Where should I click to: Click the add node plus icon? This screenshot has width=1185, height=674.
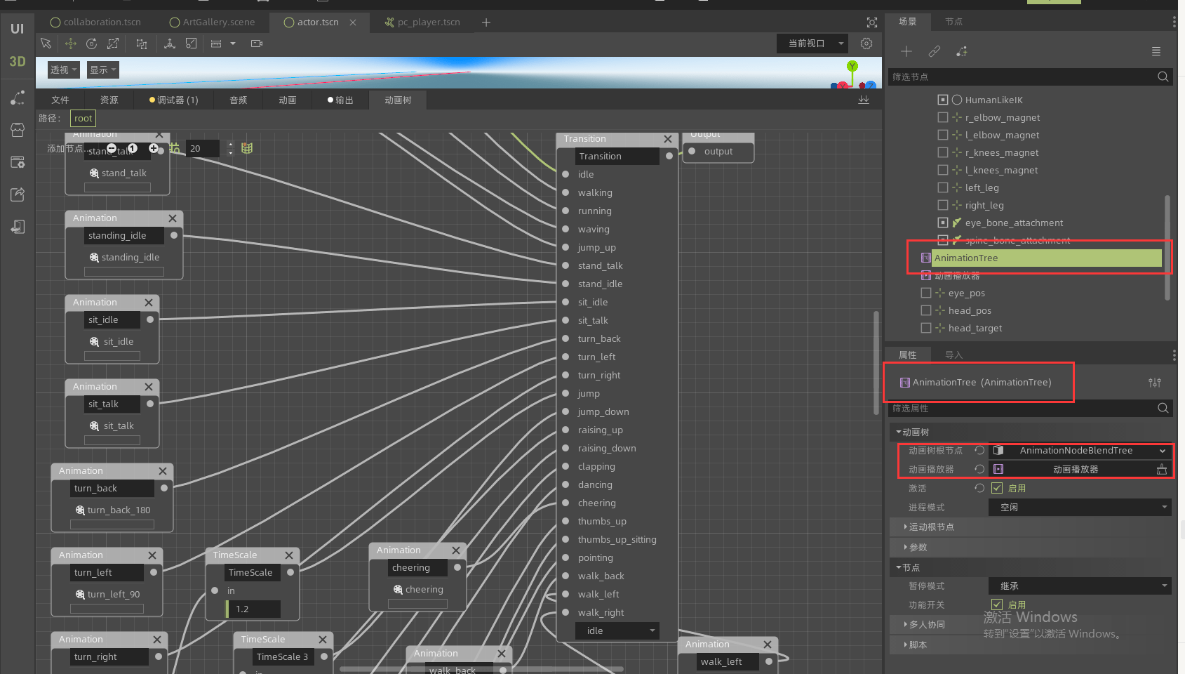coord(906,51)
